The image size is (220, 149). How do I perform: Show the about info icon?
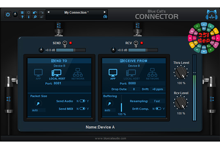click(29, 17)
